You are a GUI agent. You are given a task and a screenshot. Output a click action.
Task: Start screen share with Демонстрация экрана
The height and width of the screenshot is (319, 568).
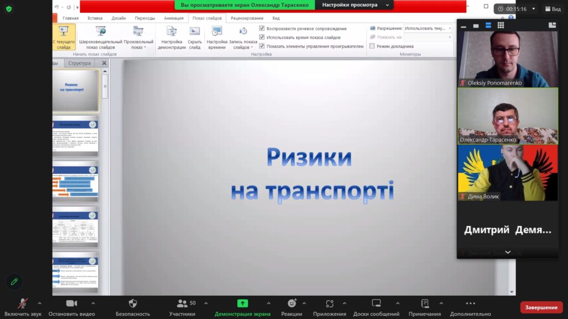click(242, 307)
